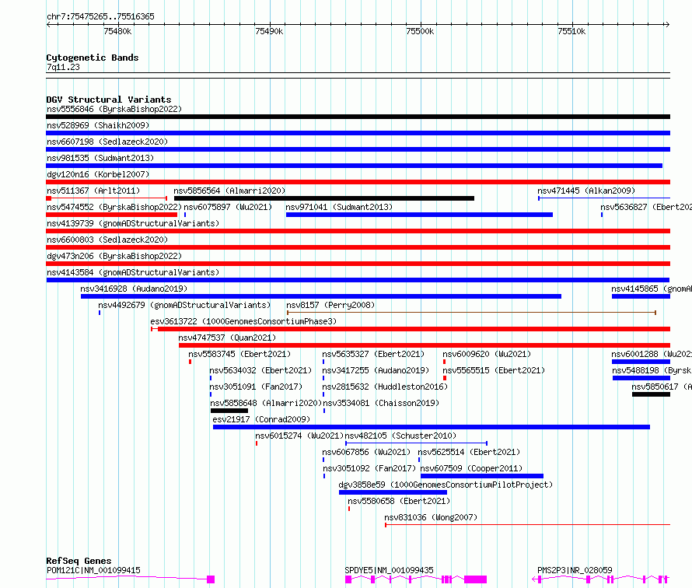692x588 pixels.
Task: Select dgv3858e59 (1000GenomesConsortiumPilotProject) label
Action: tap(446, 485)
